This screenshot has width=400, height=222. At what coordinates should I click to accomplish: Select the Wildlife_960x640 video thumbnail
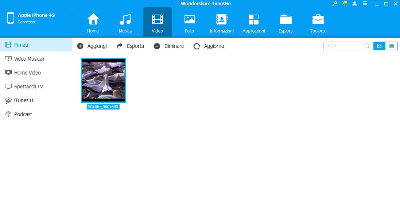click(104, 80)
